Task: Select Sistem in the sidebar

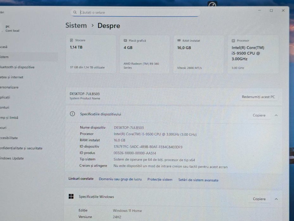Action: pos(28,57)
